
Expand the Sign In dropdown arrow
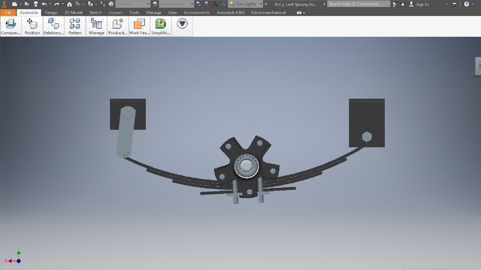(447, 4)
